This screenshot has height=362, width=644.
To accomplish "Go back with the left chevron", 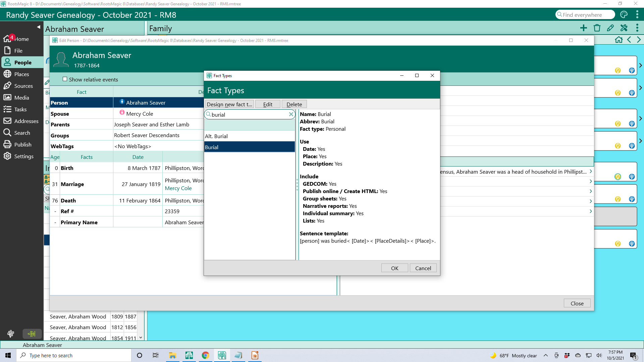I will pos(629,40).
